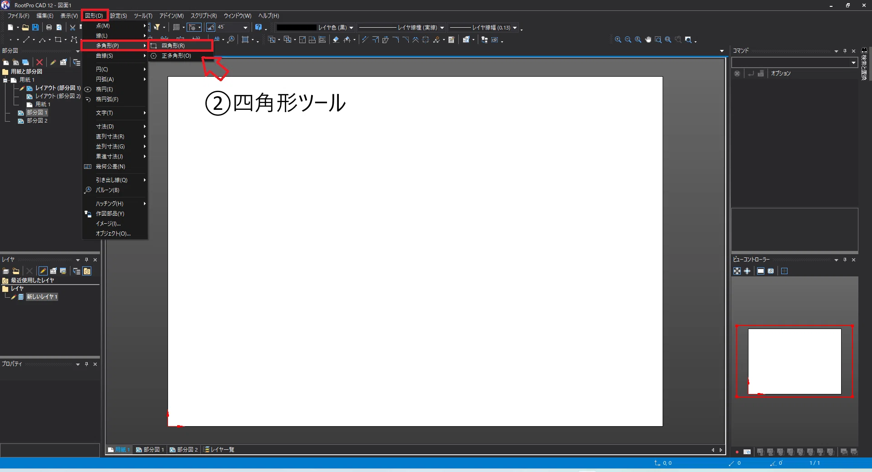Click the New file icon

[10, 28]
